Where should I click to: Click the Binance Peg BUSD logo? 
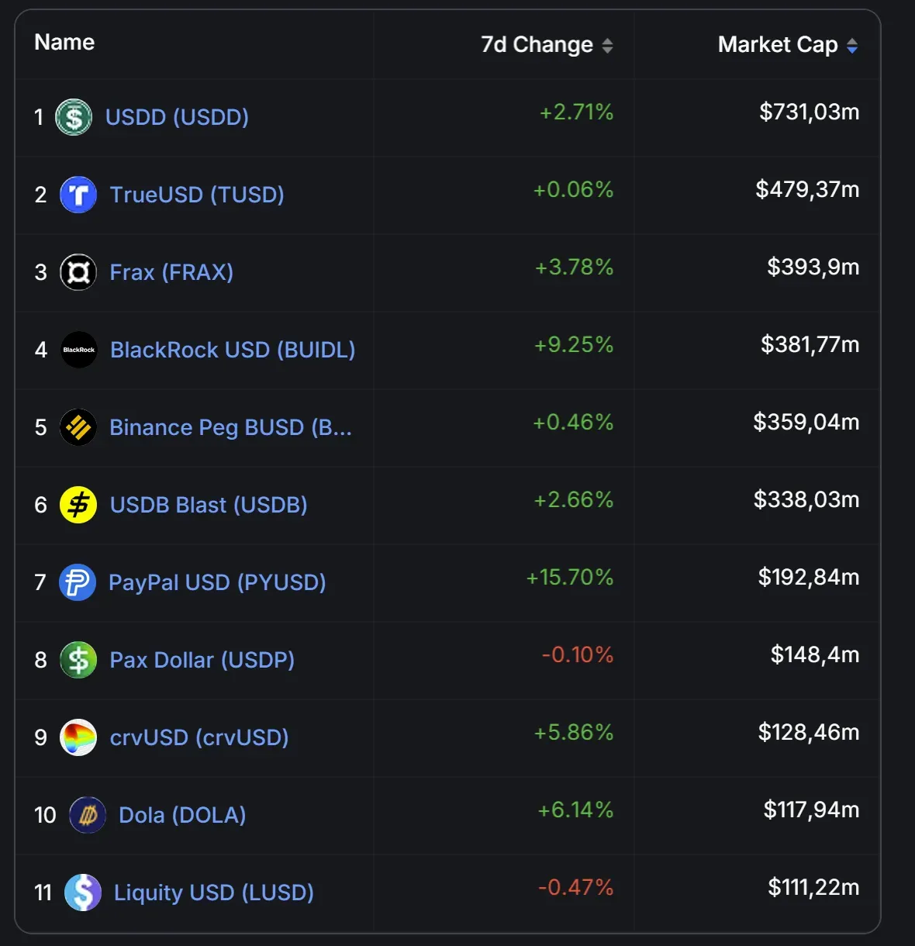78,427
